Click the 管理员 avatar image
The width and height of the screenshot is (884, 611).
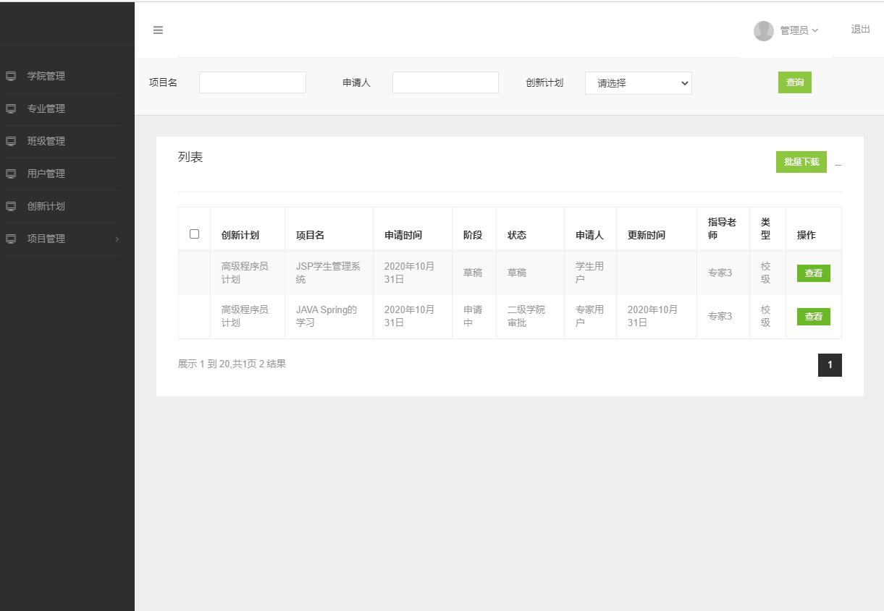pyautogui.click(x=763, y=30)
